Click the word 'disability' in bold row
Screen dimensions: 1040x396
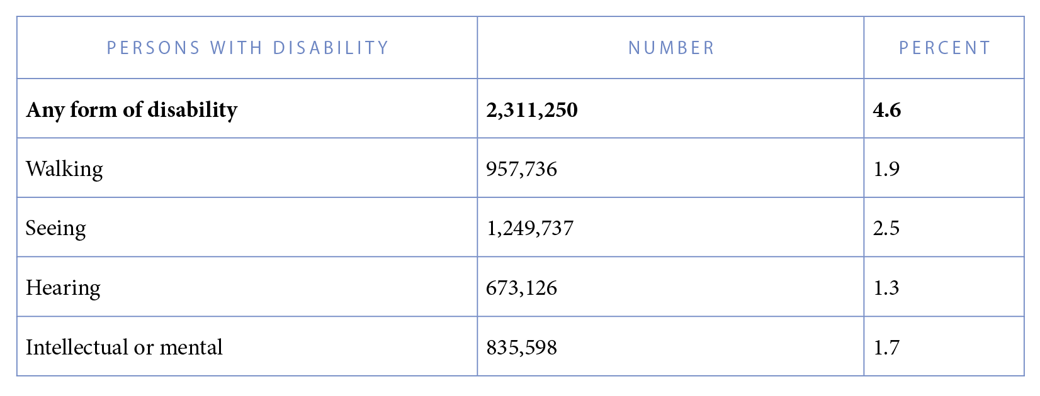coord(193,110)
